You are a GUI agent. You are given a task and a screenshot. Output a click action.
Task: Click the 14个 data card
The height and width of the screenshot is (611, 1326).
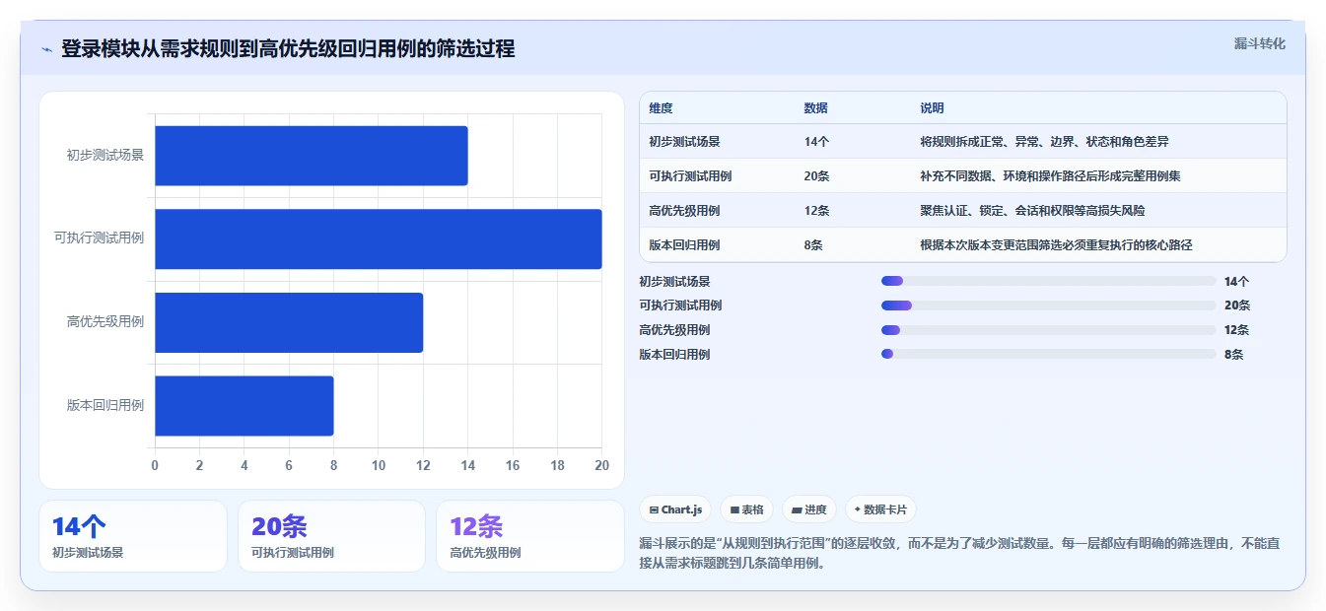click(x=133, y=536)
